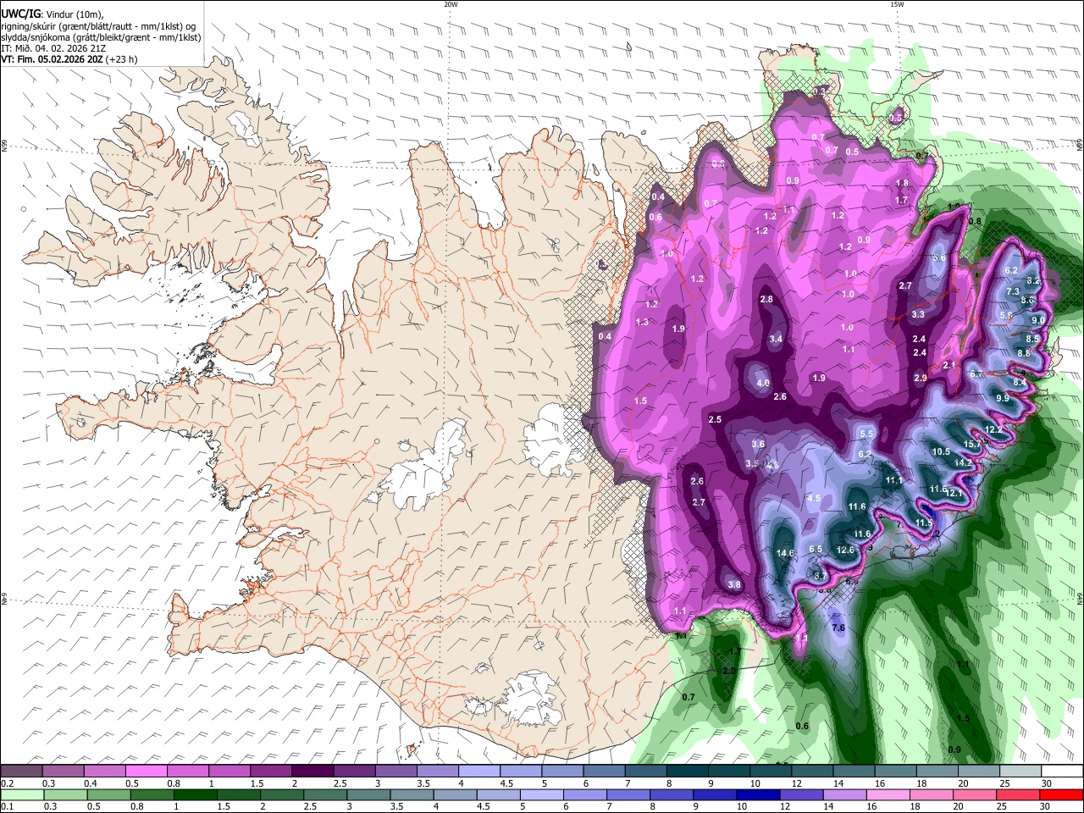Click the 8.4 precipitation value on map
This screenshot has height=813, width=1084.
(x=1020, y=382)
